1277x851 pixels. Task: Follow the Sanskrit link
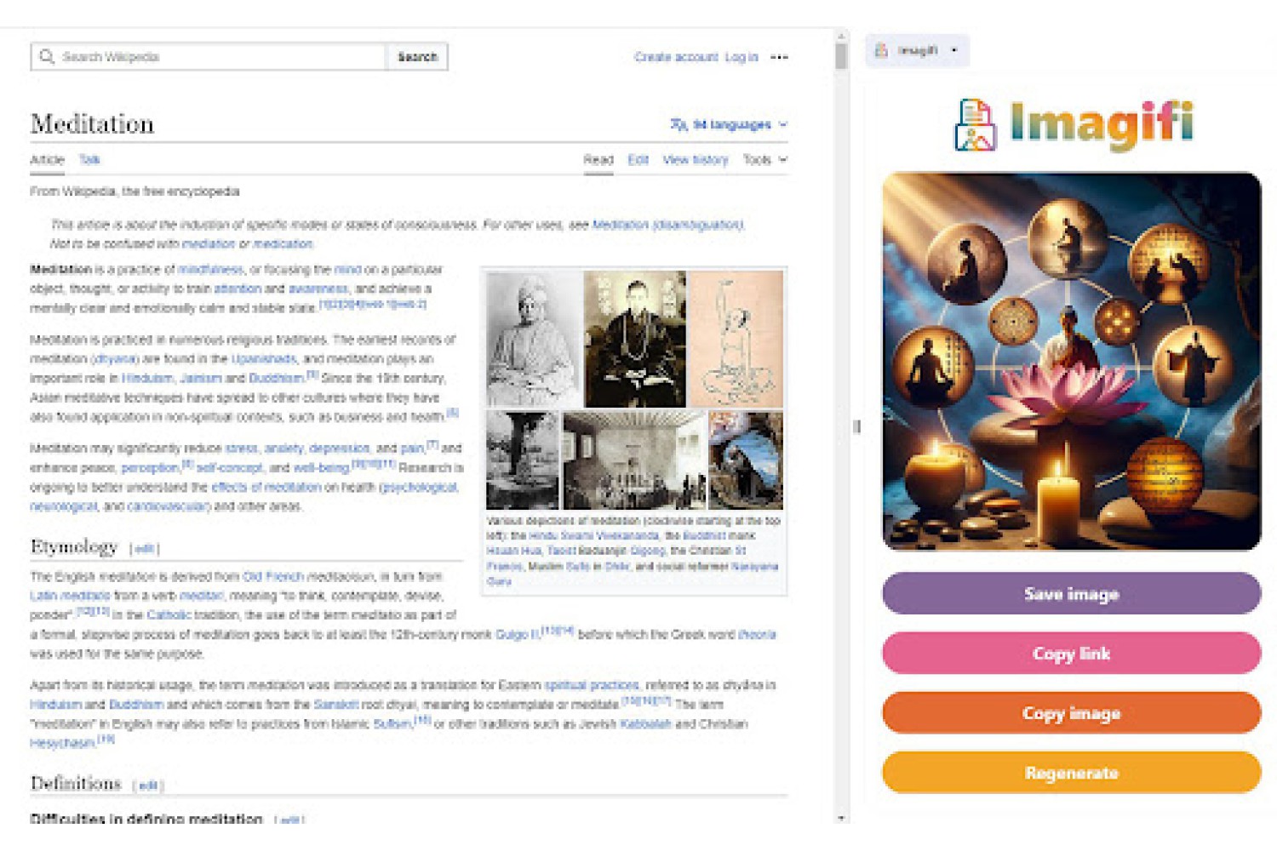335,704
